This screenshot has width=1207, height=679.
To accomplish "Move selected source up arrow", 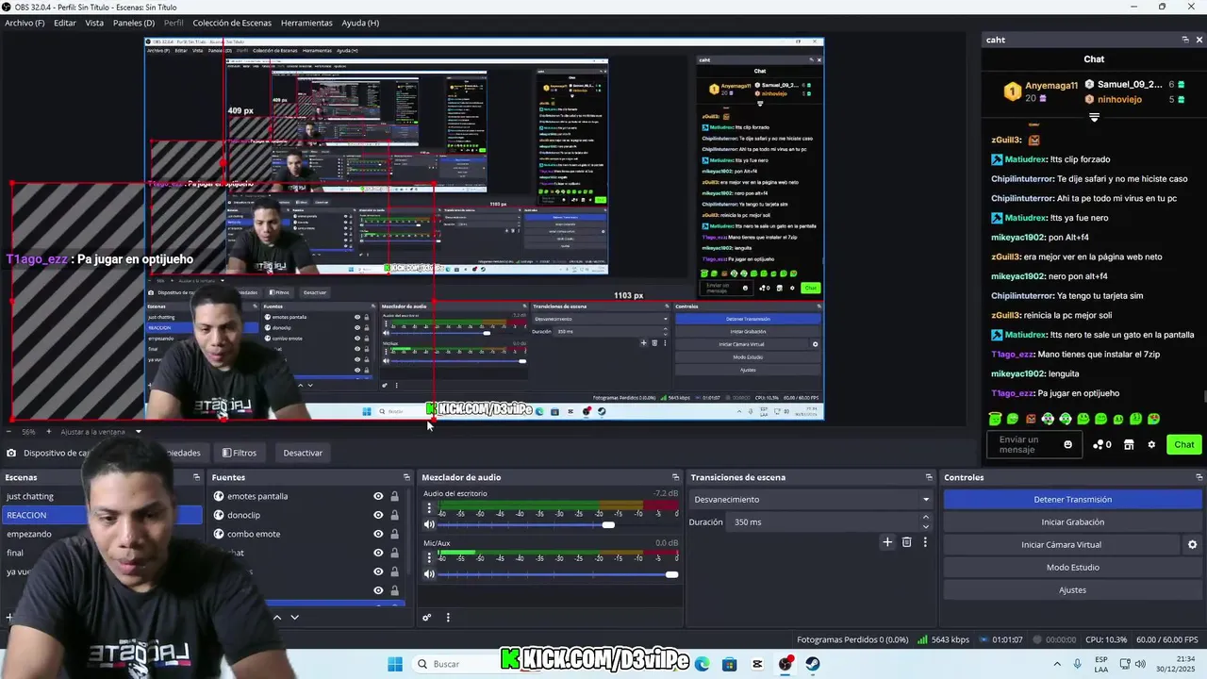I will 277,618.
